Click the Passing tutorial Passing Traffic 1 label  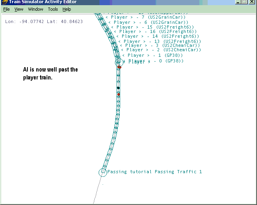155,172
